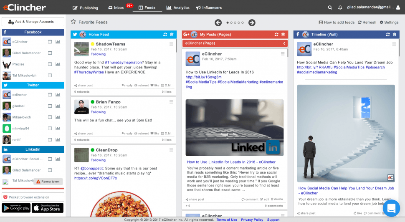Open feed columns for Mikaelovich Twitter account
Viewport: 405px width, 222px height.
tap(50, 117)
